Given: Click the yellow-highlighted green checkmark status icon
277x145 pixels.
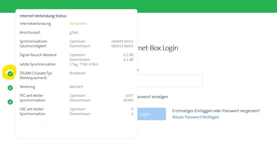Looking at the screenshot, I should coord(10,73).
